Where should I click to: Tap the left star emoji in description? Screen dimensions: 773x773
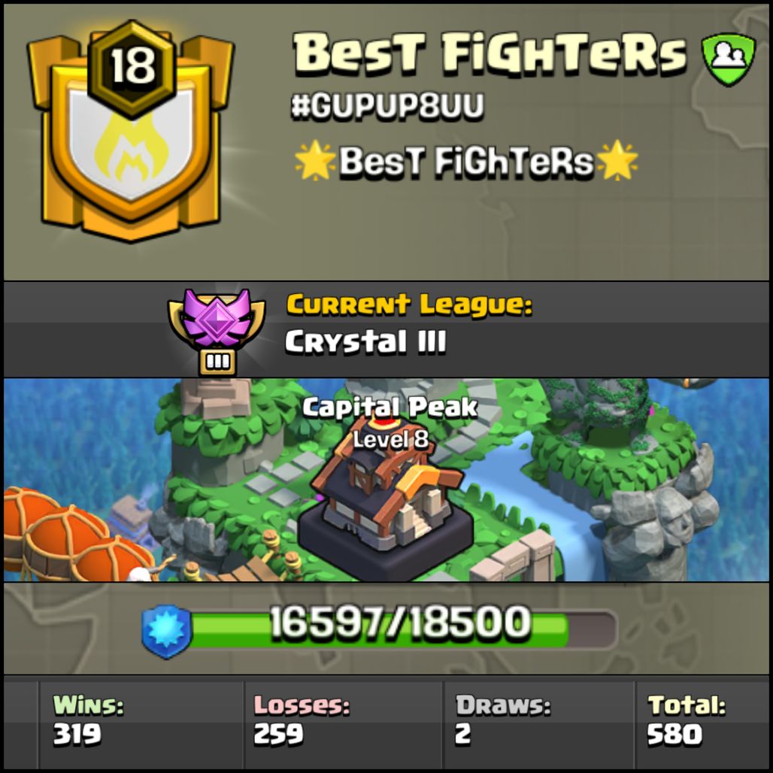pos(315,160)
